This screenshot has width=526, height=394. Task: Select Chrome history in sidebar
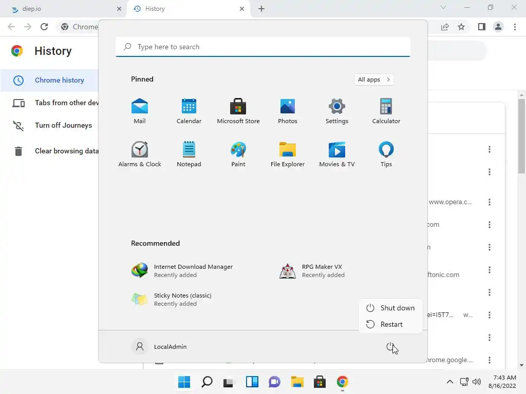pyautogui.click(x=49, y=81)
